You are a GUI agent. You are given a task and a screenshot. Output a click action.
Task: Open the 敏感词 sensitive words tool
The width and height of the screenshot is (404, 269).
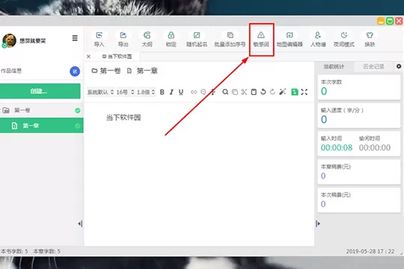coord(261,40)
